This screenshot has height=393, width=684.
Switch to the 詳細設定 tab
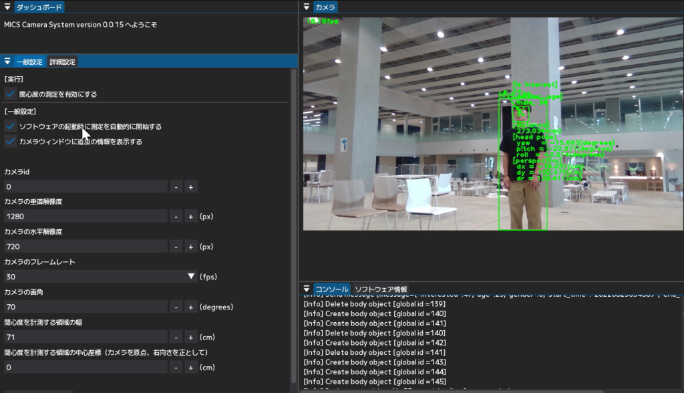[x=62, y=61]
